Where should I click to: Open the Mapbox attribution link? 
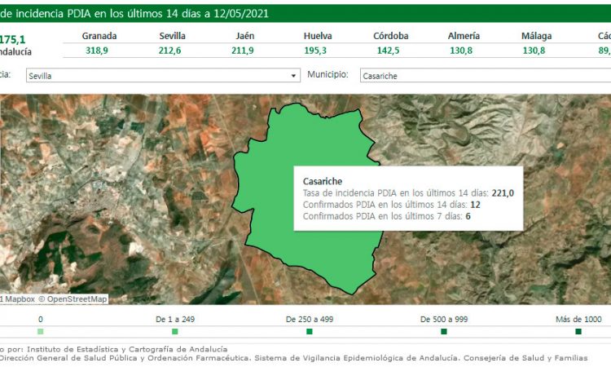point(17,299)
